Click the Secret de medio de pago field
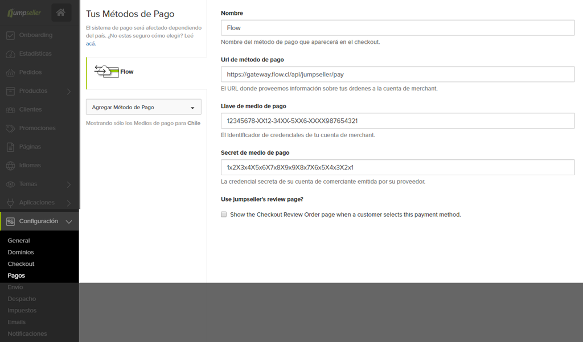This screenshot has width=583, height=342. click(x=397, y=167)
